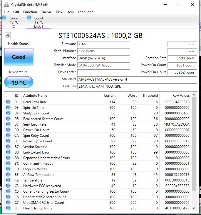Select the Disk 1 drive tab
The height and width of the screenshot is (215, 201).
coord(38,22)
